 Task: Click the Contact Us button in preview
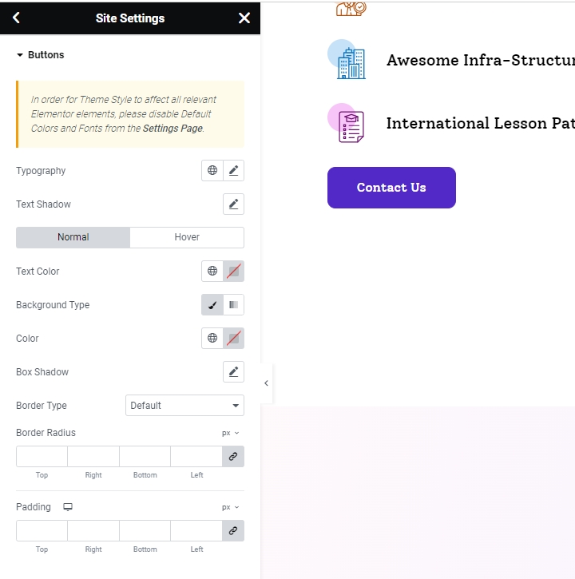391,188
